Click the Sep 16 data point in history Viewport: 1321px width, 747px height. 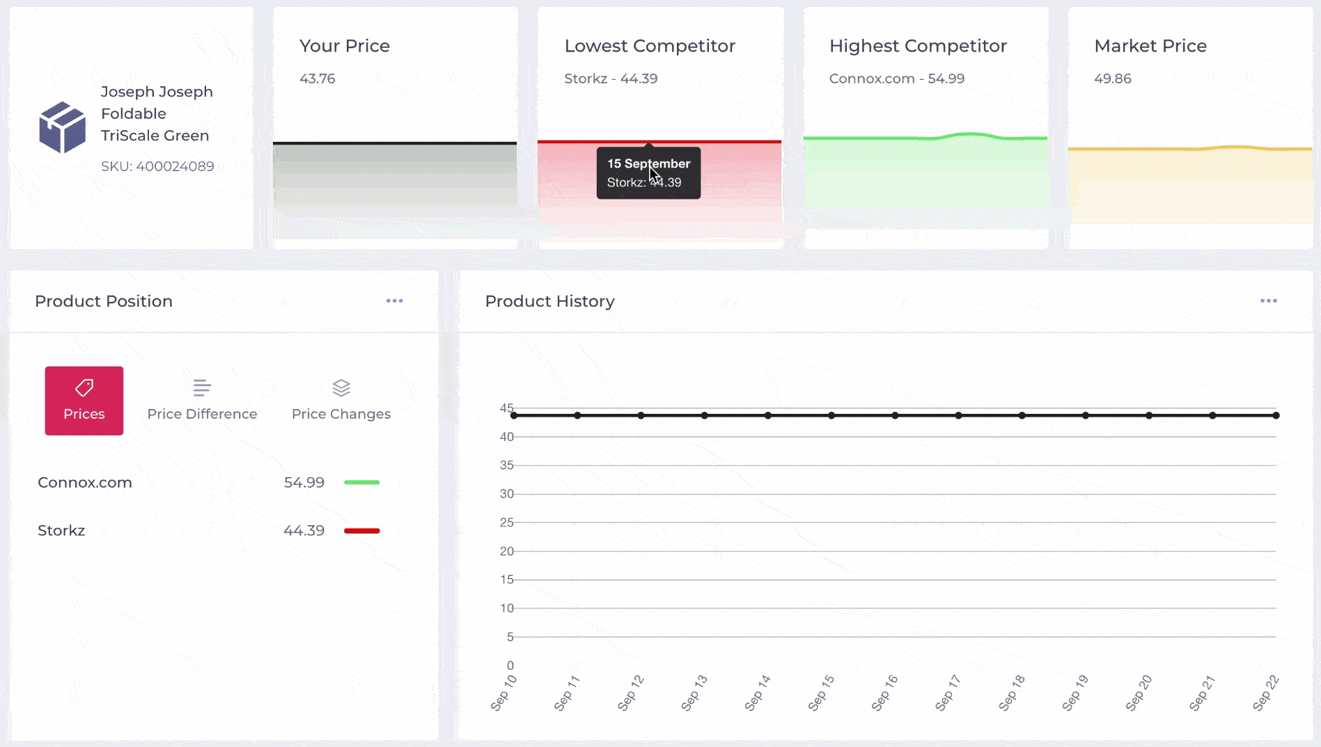[x=895, y=415]
